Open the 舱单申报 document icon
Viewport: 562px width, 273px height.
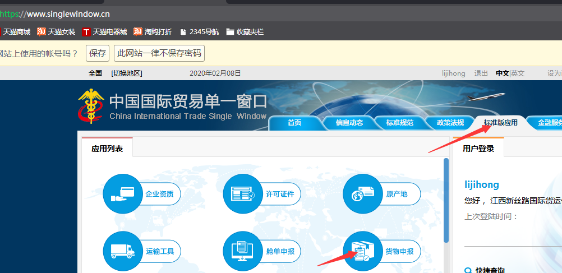[x=242, y=251]
